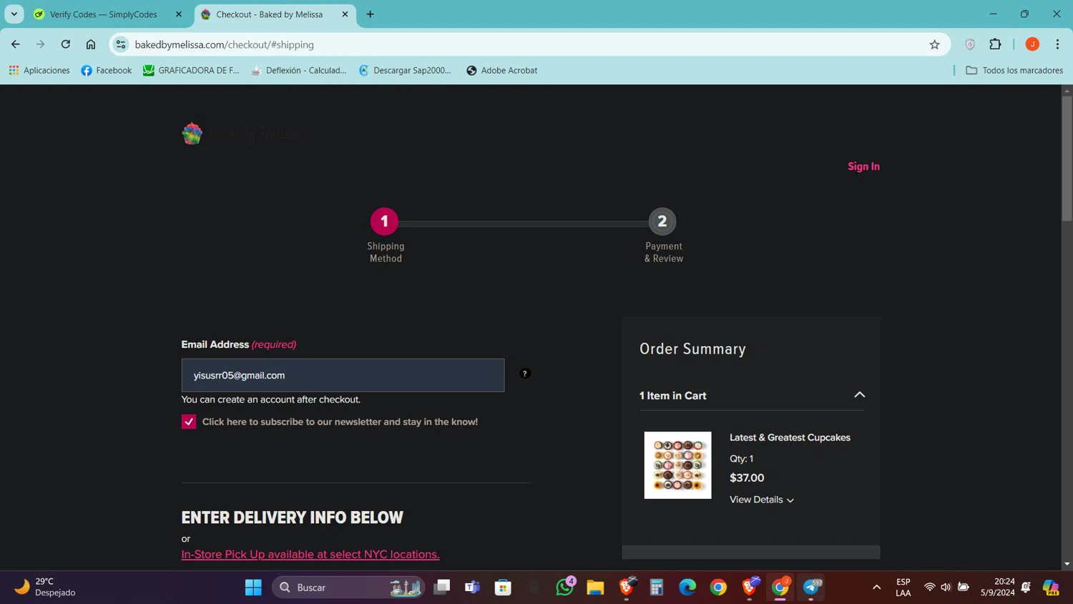Open Todos los marcadores folder
The height and width of the screenshot is (604, 1073).
(1014, 70)
